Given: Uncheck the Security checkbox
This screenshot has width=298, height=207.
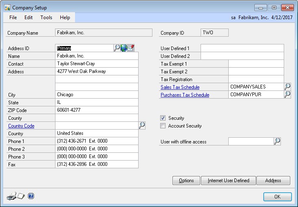Looking at the screenshot, I should [163, 118].
